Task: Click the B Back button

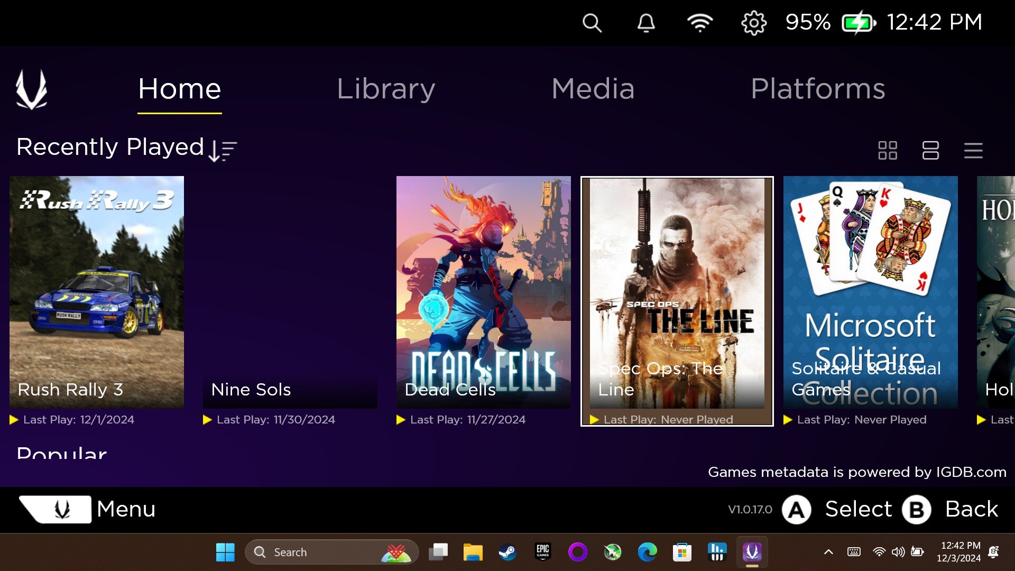Action: pos(950,509)
